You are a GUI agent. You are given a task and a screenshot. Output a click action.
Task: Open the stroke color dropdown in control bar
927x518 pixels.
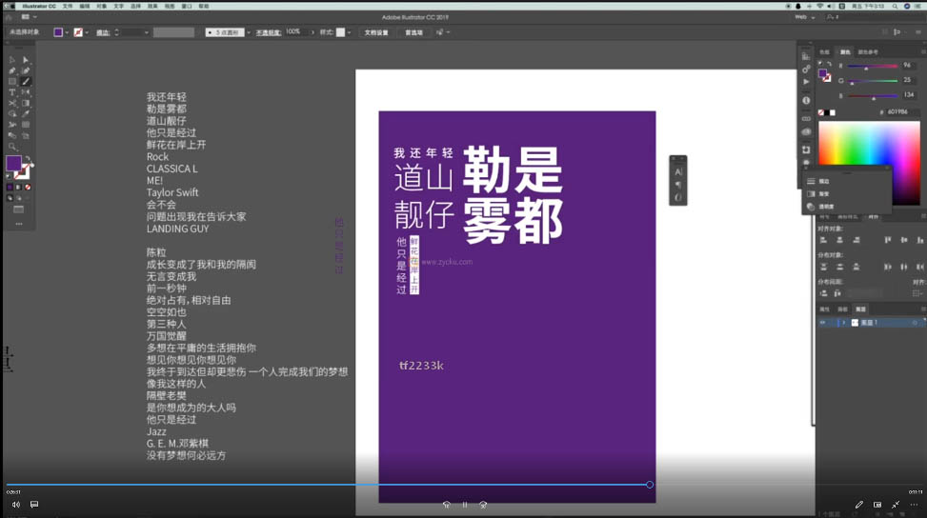point(87,32)
